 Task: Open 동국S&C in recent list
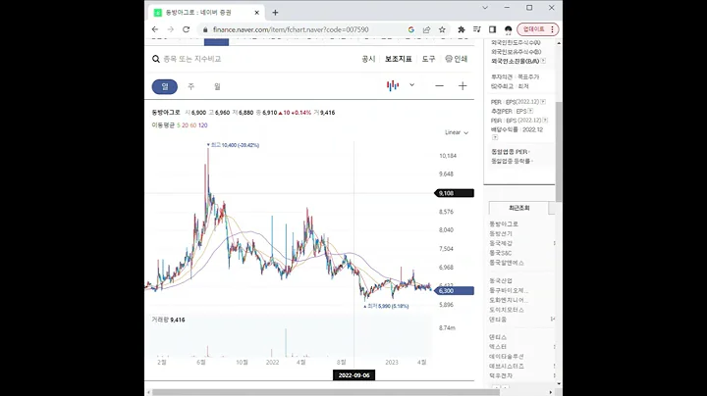pyautogui.click(x=501, y=253)
